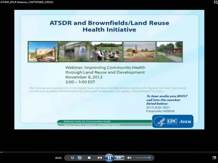Mute the audio via speaker icon

click(129, 158)
